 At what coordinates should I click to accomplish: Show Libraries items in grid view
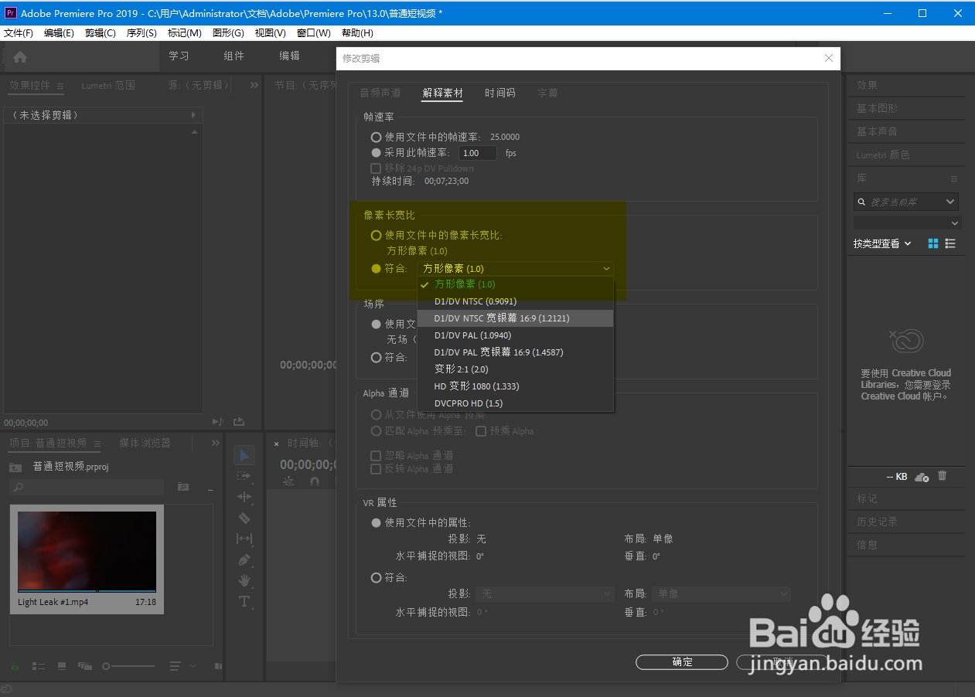933,243
